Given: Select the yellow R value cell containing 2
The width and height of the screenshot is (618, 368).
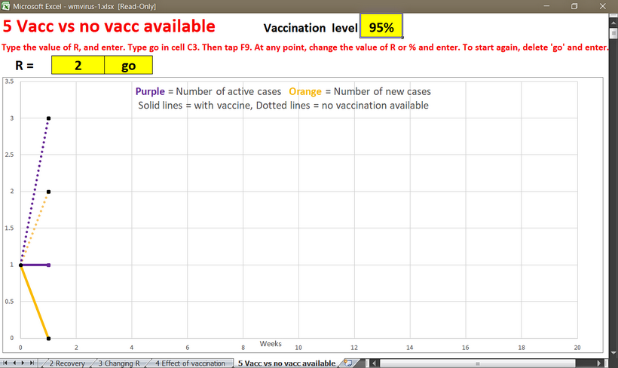Looking at the screenshot, I should [x=78, y=66].
